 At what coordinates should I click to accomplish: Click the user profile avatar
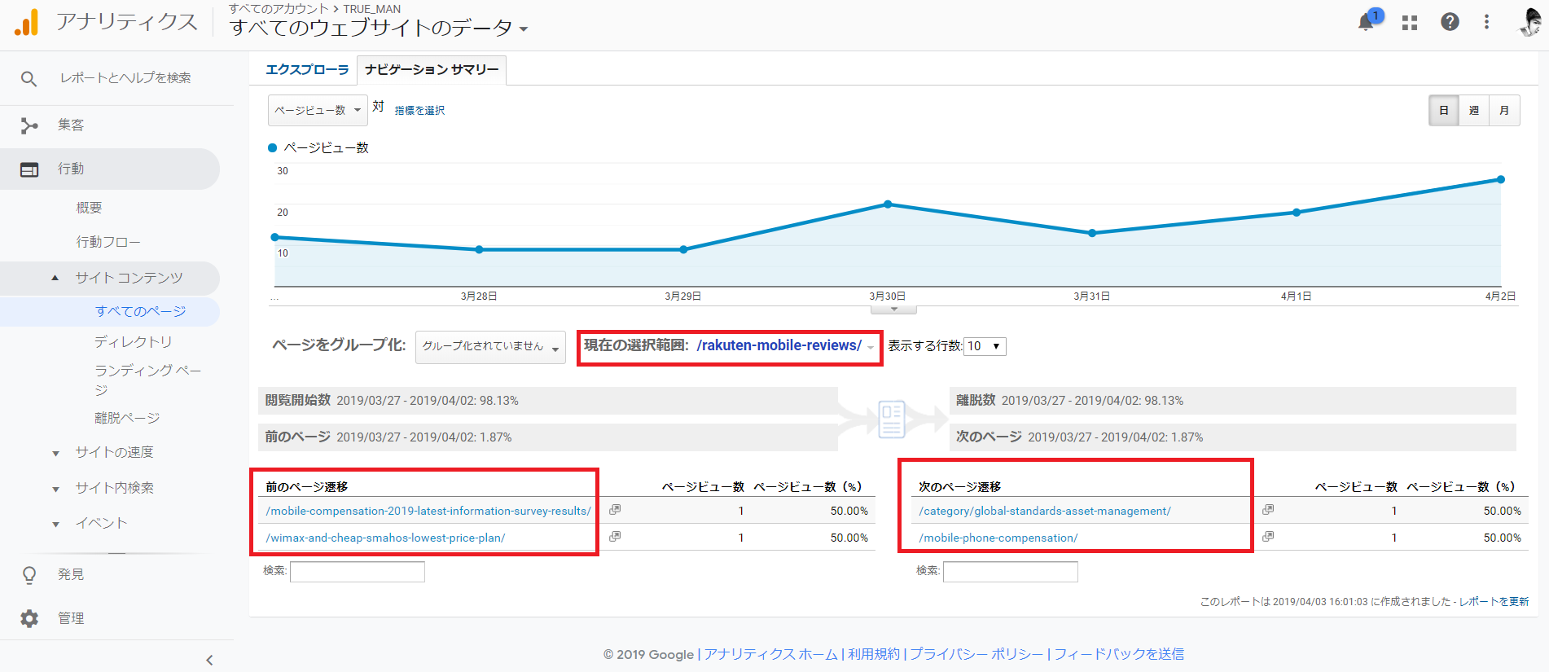pyautogui.click(x=1529, y=22)
